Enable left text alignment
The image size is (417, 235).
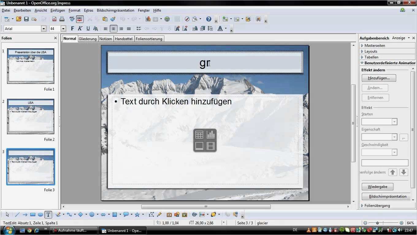(106, 28)
